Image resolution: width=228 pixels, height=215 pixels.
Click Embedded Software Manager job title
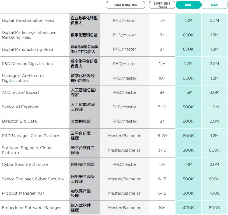pos(31,208)
